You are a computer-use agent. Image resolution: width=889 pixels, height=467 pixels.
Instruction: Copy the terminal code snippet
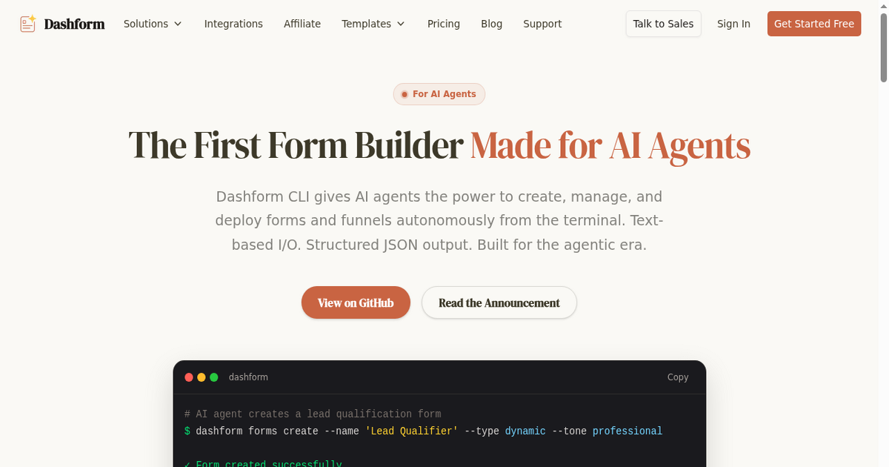coord(678,377)
